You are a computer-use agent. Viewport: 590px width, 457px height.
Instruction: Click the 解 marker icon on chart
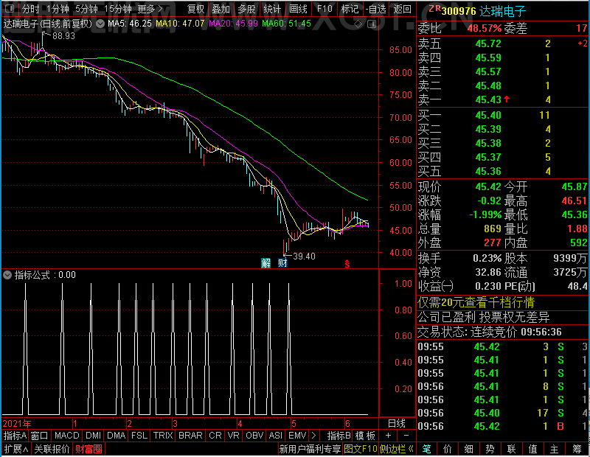pos(266,263)
